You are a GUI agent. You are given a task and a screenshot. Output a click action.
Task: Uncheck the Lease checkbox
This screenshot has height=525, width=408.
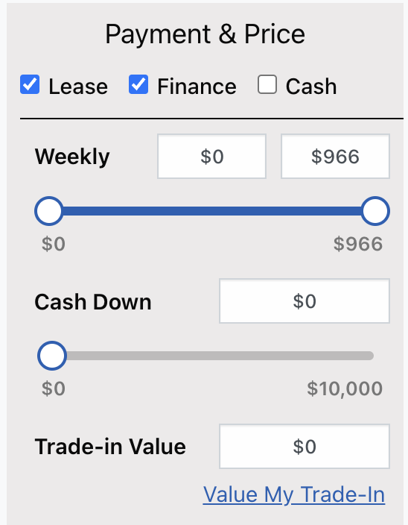tap(30, 84)
